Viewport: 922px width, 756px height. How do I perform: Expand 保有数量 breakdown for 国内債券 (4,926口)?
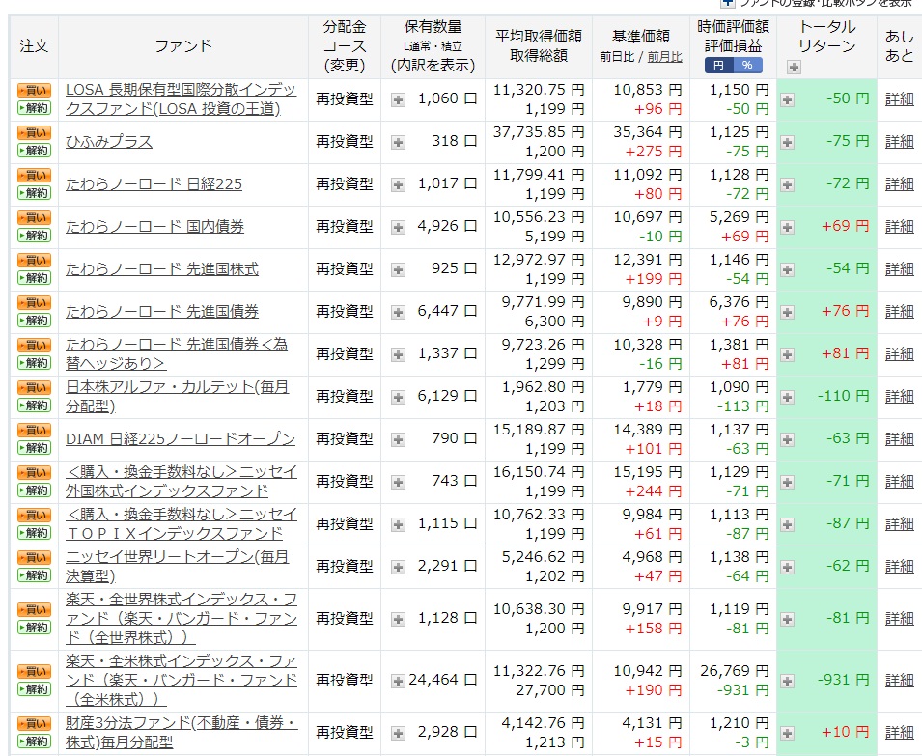[398, 227]
